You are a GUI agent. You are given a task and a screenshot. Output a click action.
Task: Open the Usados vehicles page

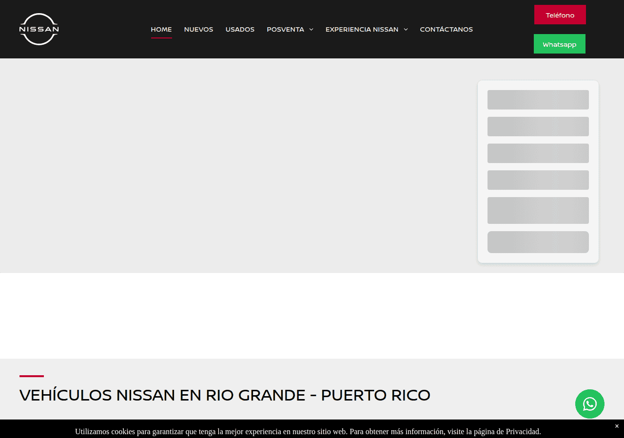point(240,29)
